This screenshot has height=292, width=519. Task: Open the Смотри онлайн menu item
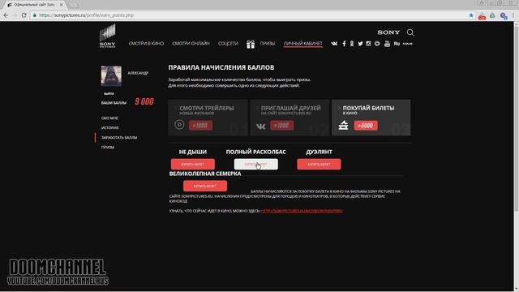[191, 43]
